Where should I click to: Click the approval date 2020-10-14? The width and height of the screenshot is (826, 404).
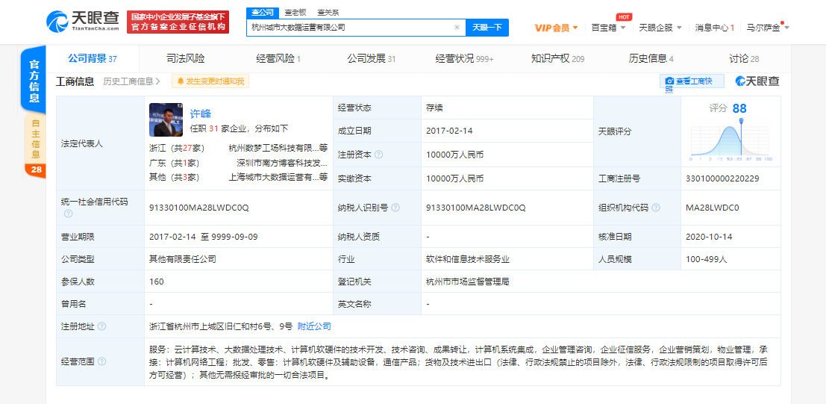709,237
